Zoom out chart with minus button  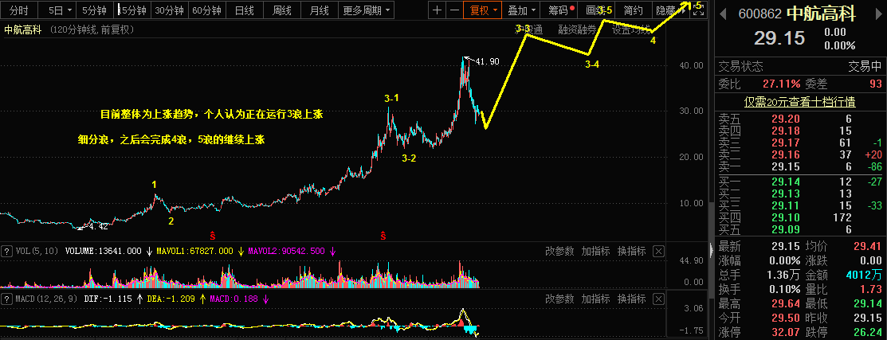[453, 10]
